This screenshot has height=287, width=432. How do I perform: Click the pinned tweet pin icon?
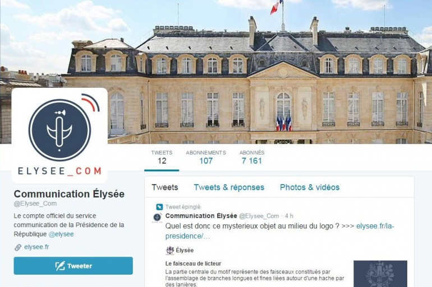(x=159, y=207)
